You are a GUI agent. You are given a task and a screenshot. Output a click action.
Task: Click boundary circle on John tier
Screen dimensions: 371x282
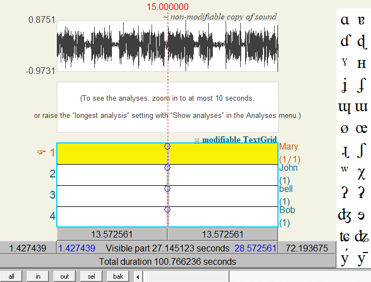click(167, 167)
